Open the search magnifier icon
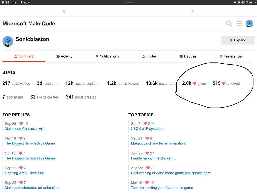Screen dimensions: 257x193 coord(229,23)
